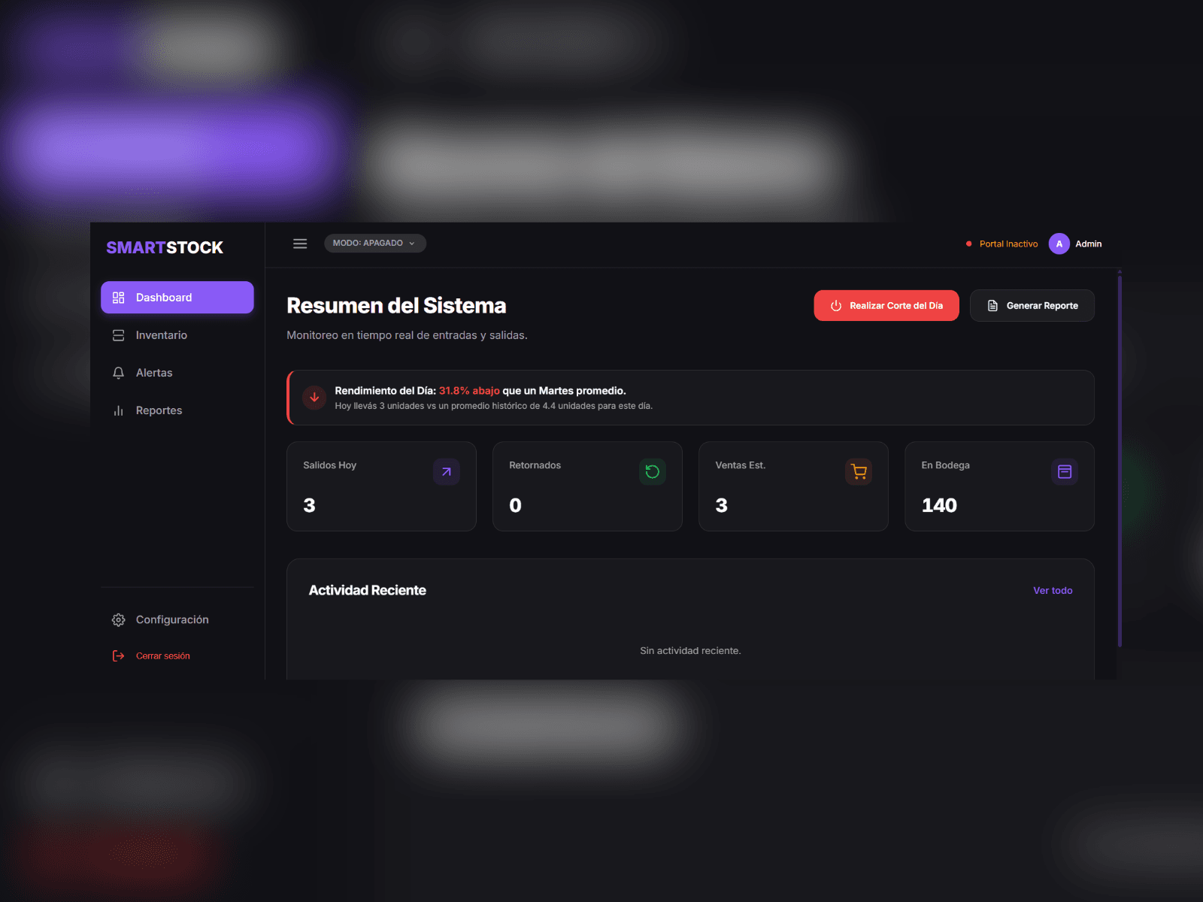Click the Ver todo link

point(1053,591)
